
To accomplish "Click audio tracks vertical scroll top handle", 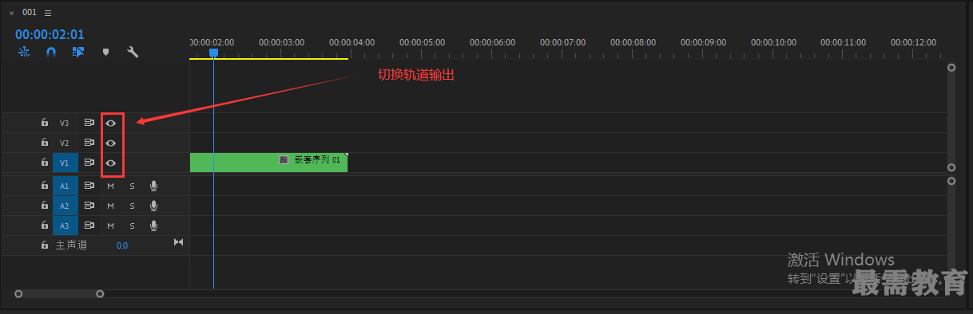I will click(x=951, y=181).
